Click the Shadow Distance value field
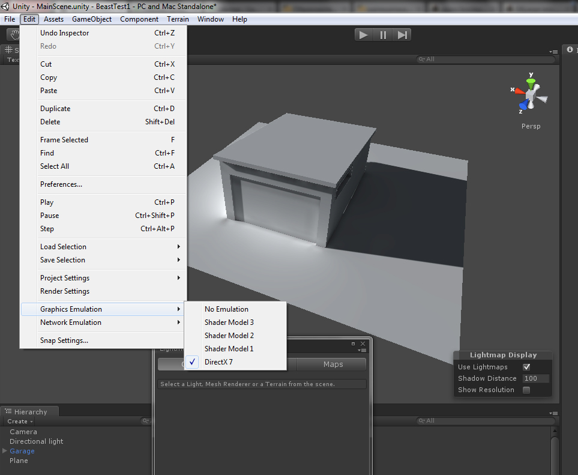Viewport: 578px width, 475px height. 535,378
